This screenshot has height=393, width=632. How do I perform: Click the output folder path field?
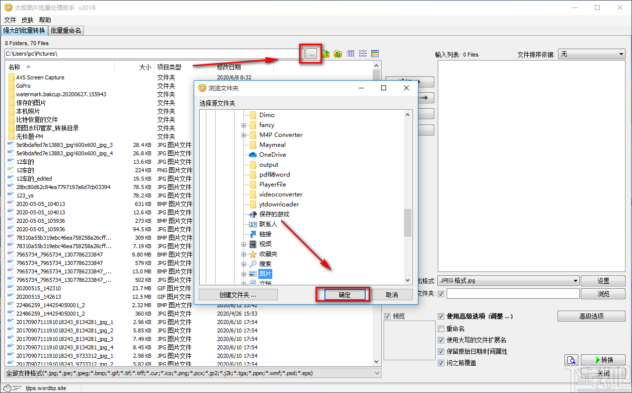[513, 294]
